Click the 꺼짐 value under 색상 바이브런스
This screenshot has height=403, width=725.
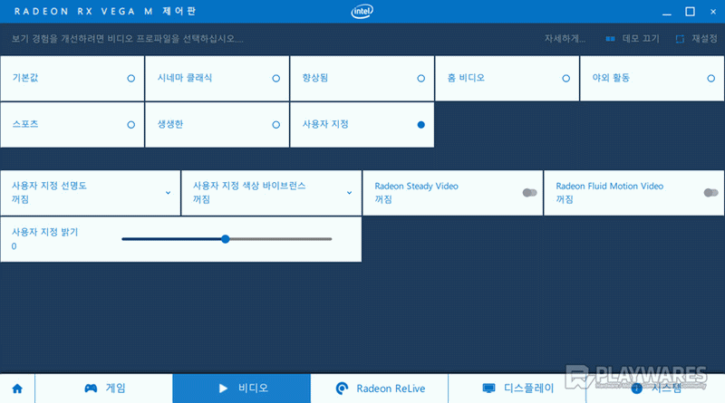pyautogui.click(x=201, y=199)
